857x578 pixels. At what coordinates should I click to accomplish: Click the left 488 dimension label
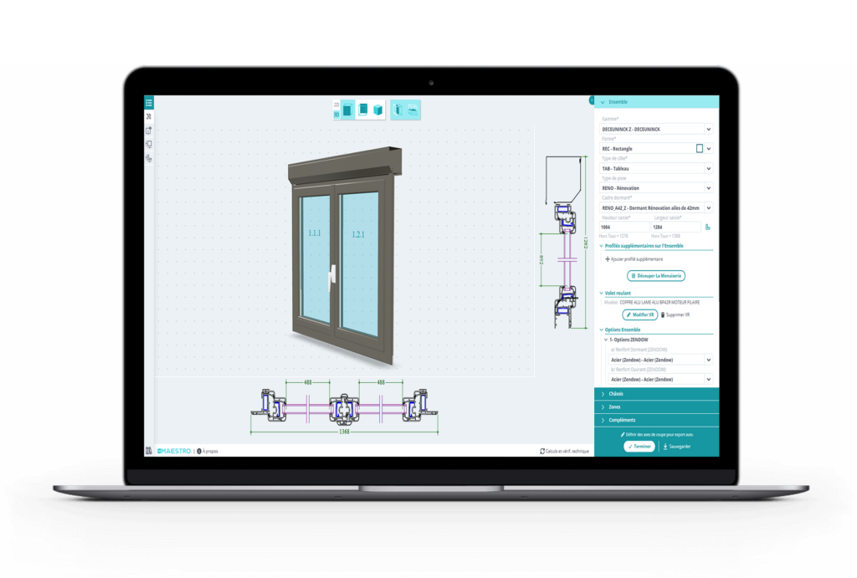point(308,382)
